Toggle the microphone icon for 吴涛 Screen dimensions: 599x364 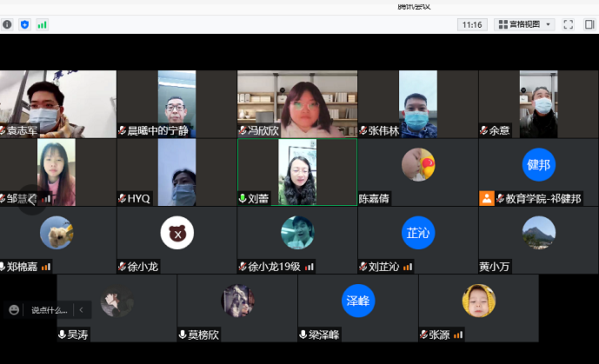(x=63, y=334)
